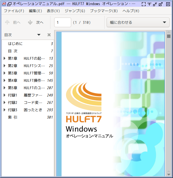The image size is (173, 178).
Task: Select 付録3 困ったとき outline entry
Action: [28, 110]
